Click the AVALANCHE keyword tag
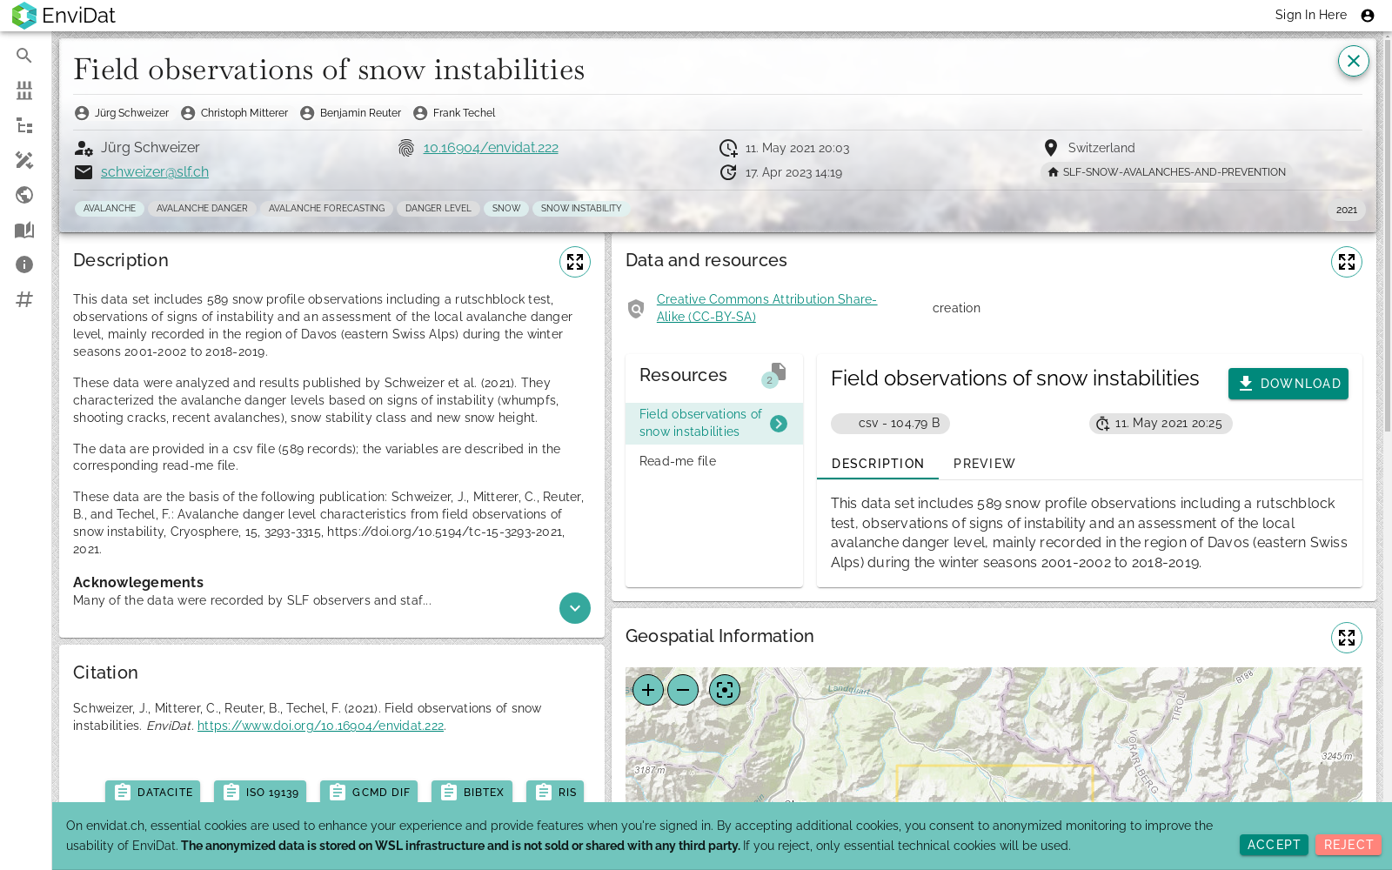The image size is (1392, 870). point(110,209)
